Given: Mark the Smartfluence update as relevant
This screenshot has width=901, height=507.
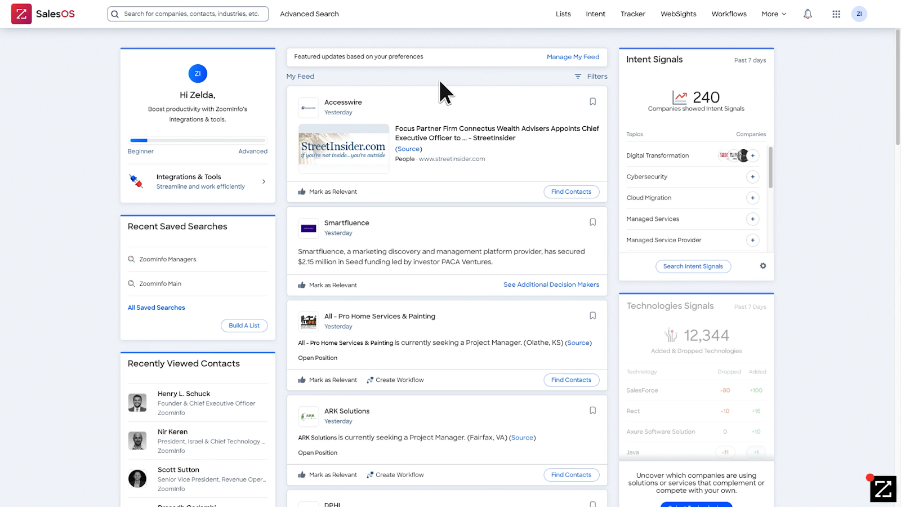Looking at the screenshot, I should 327,285.
